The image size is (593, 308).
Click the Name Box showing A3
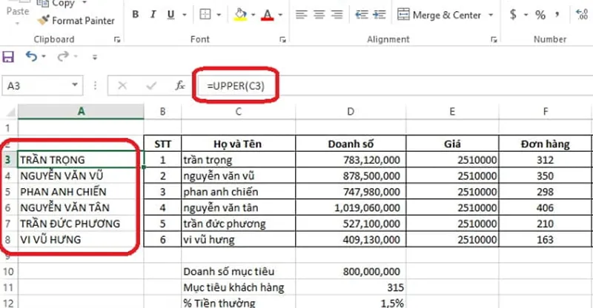(36, 86)
